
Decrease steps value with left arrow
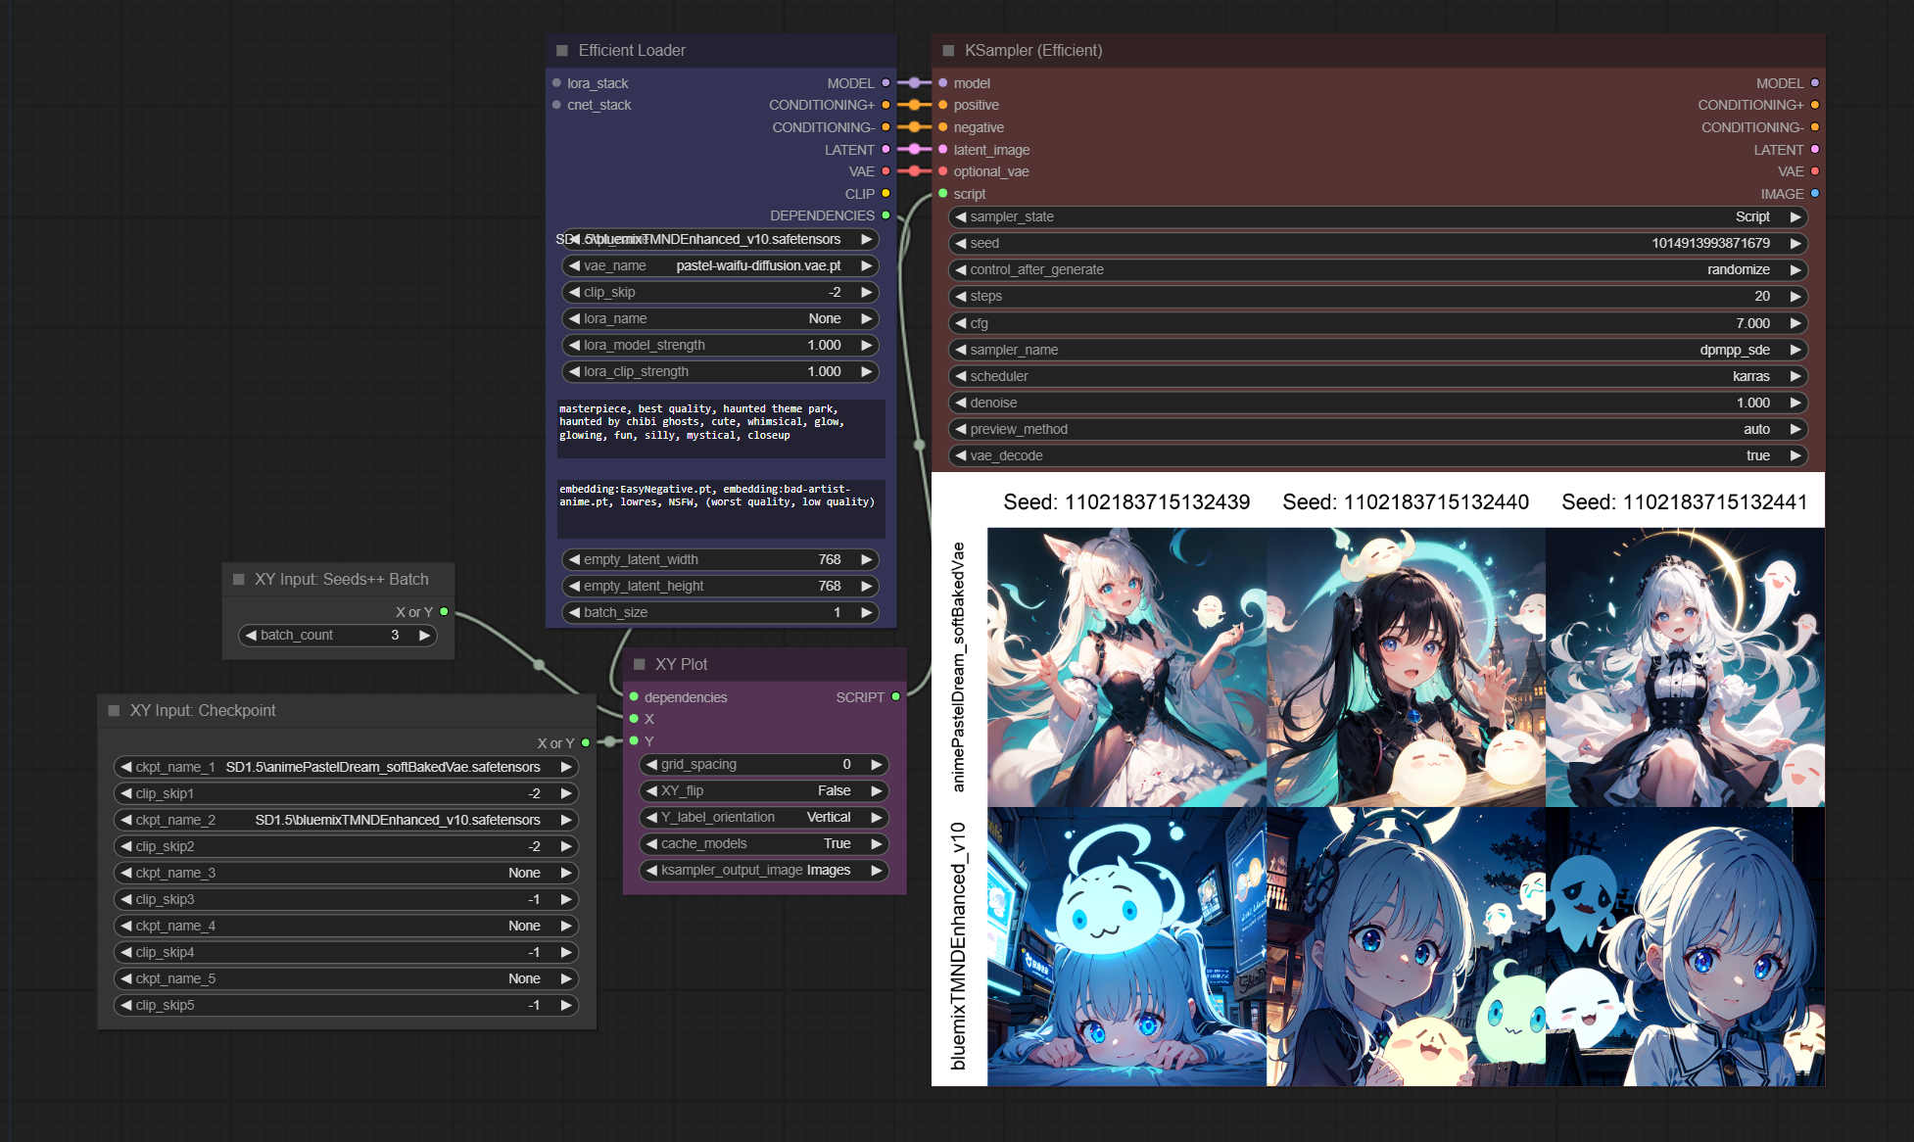pos(961,296)
